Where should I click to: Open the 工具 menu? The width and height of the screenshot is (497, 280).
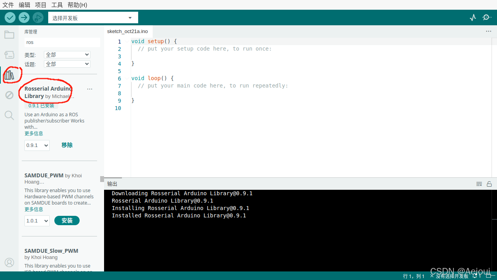point(57,5)
